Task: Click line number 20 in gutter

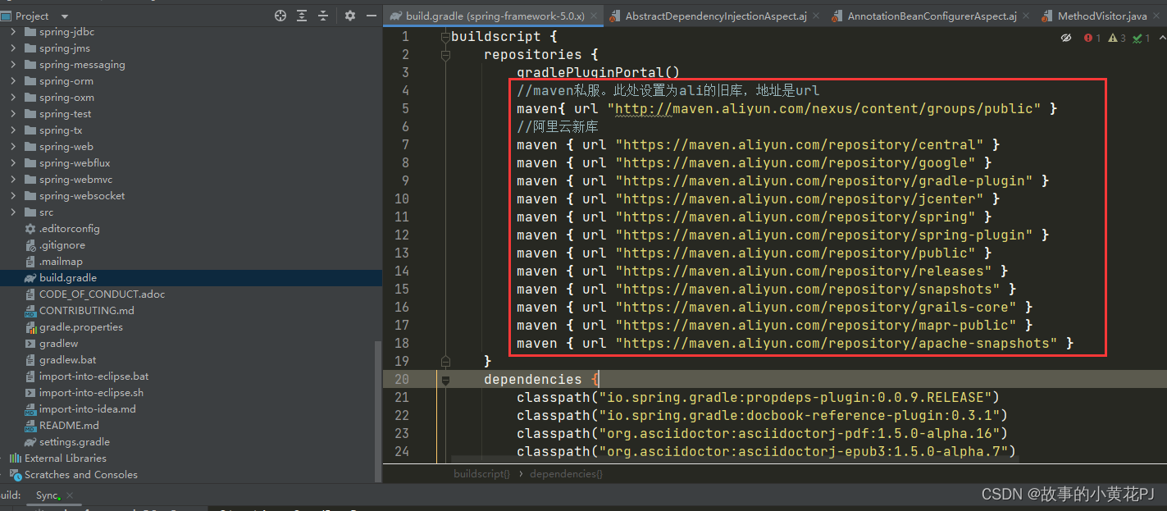Action: click(x=401, y=380)
